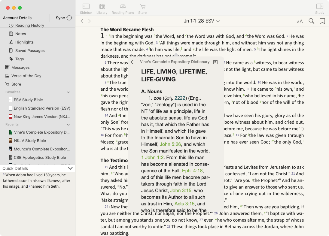This screenshot has width=329, height=236.
Task: Follow the 1 John 1:2 link
Action: [x=152, y=157]
